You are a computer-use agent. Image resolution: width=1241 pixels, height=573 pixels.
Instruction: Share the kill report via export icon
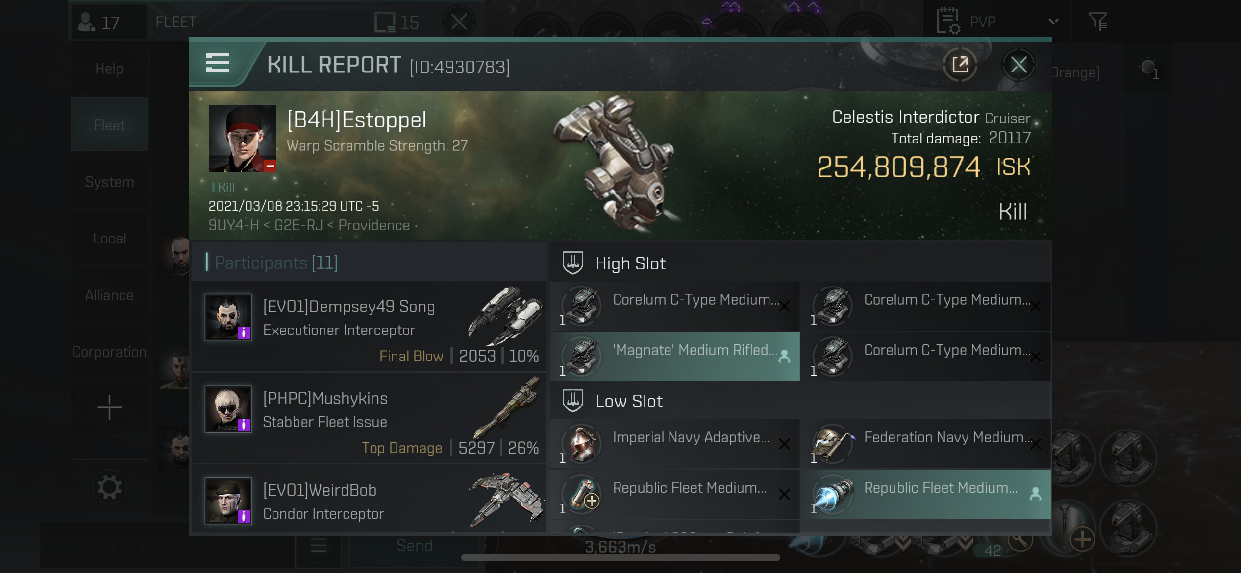[x=960, y=65]
